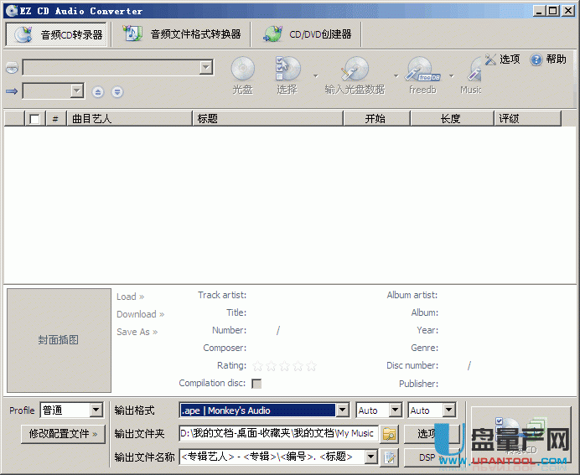Click the DSP button
Screen dimensions: 580x475
click(432, 457)
